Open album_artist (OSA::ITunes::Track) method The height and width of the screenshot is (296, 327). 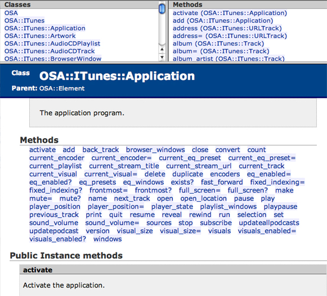tap(229, 59)
